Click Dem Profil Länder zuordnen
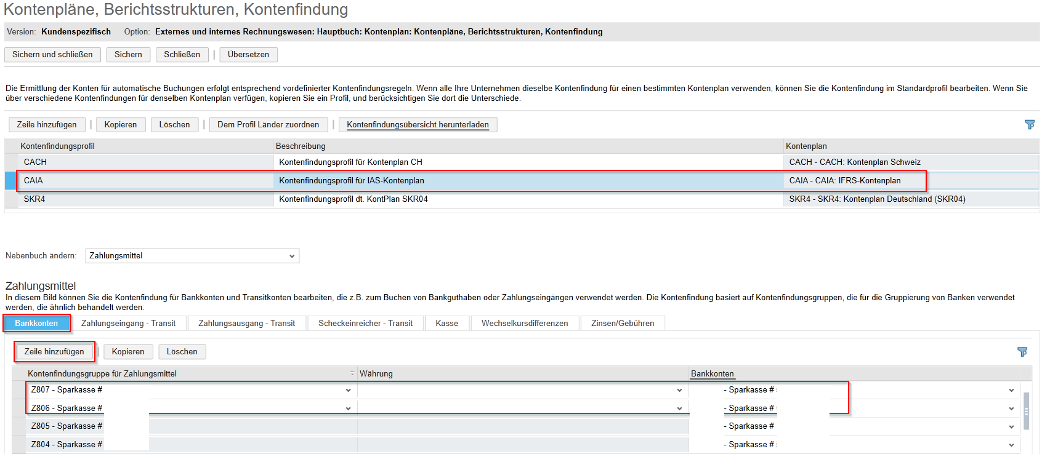The width and height of the screenshot is (1042, 454). coord(268,125)
